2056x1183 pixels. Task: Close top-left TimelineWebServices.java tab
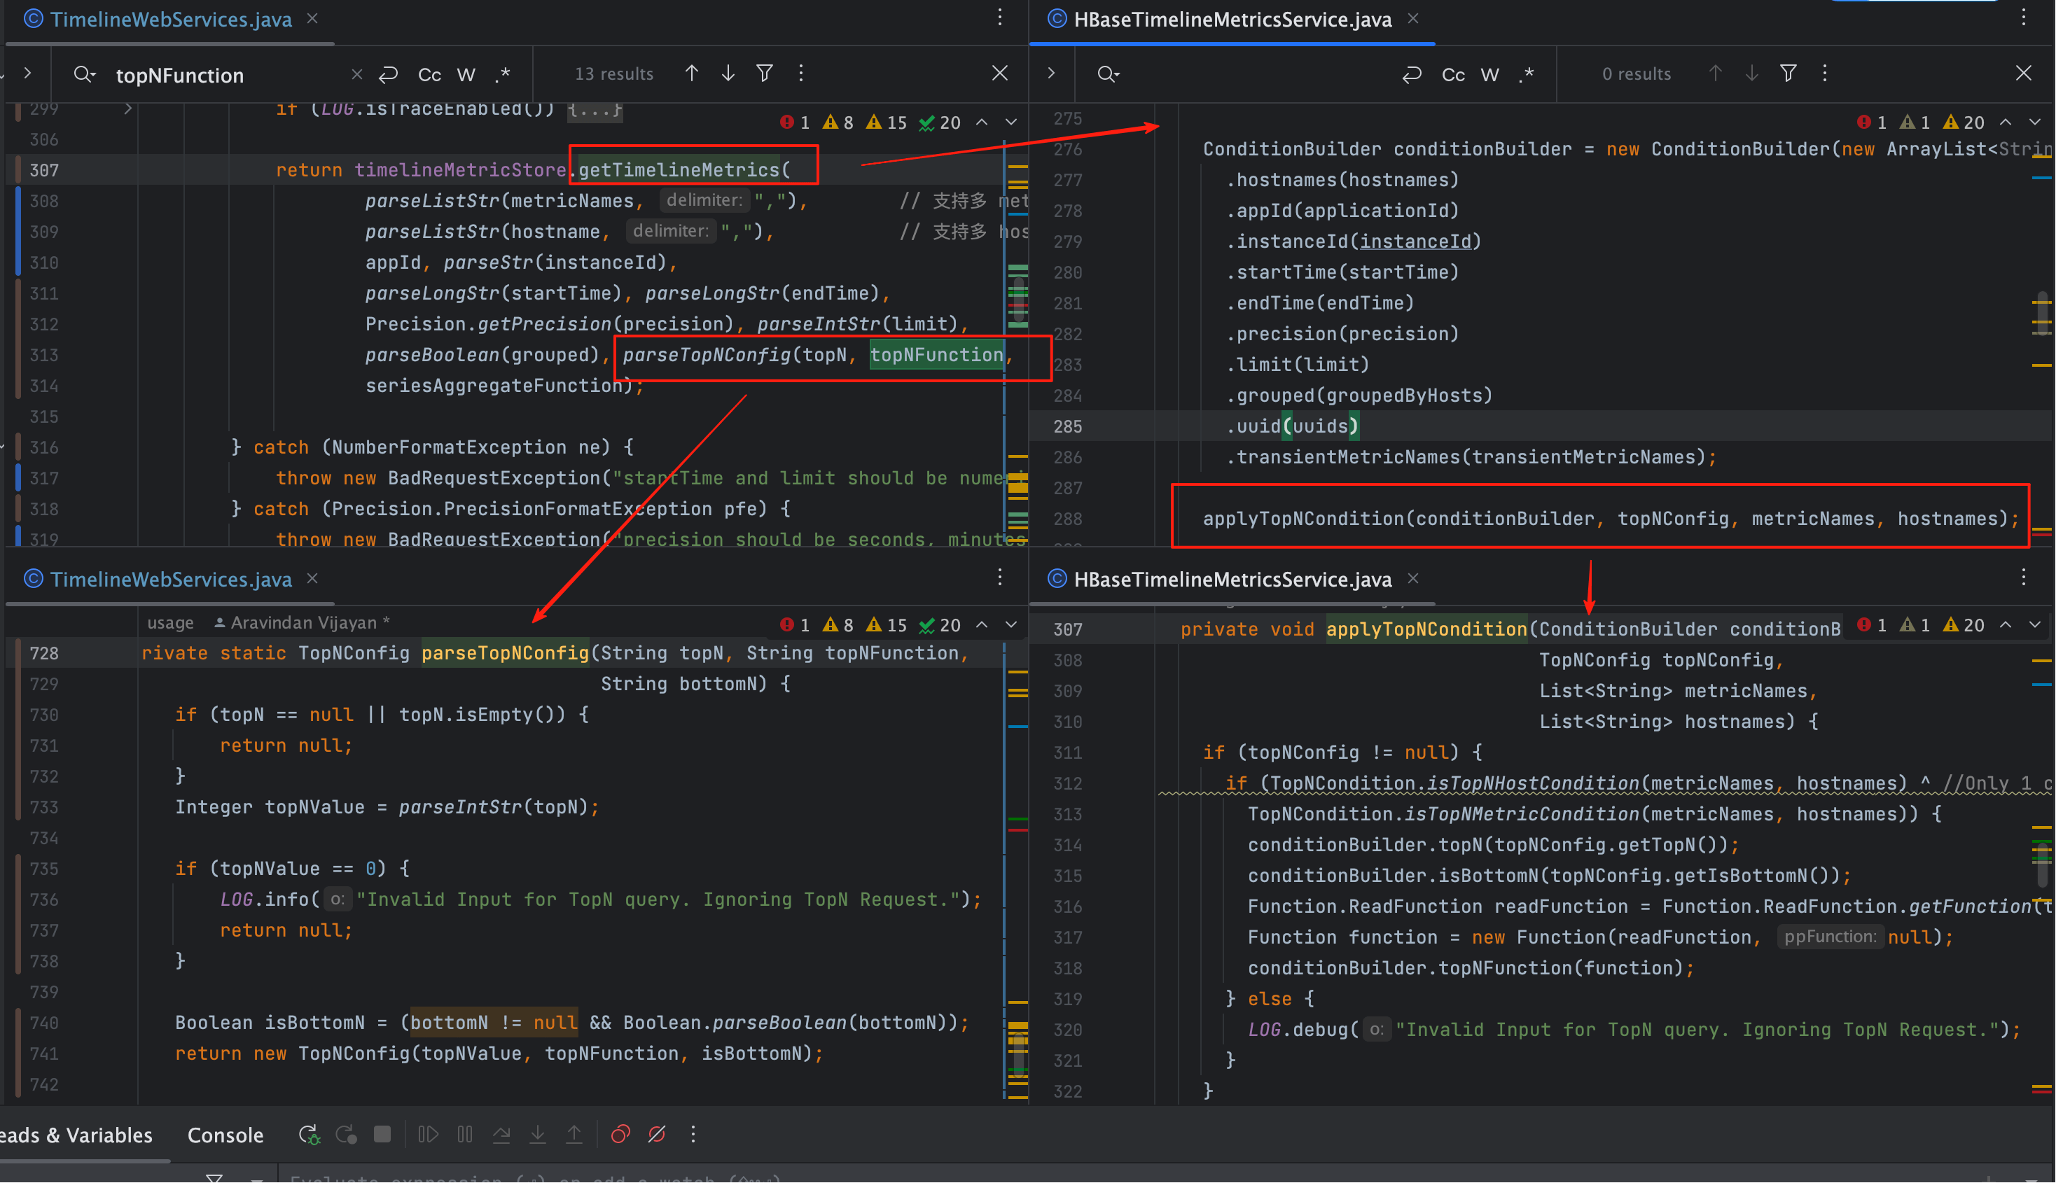click(x=312, y=19)
